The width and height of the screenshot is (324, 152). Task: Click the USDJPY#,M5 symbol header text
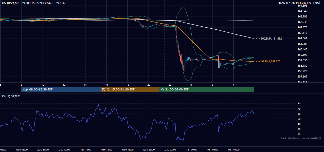tap(33, 3)
